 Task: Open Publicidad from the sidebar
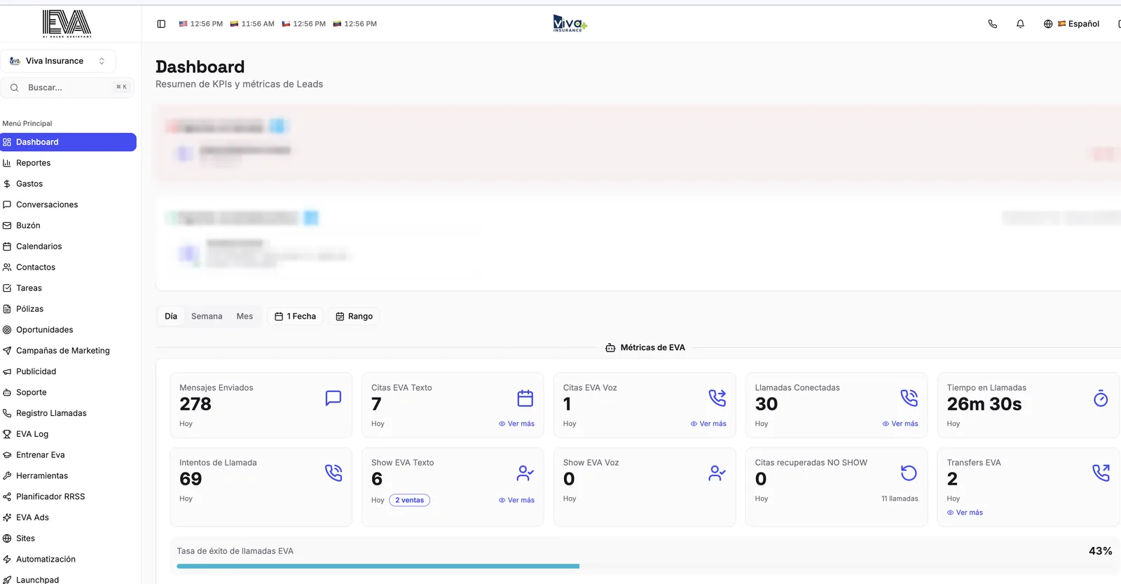pyautogui.click(x=68, y=371)
